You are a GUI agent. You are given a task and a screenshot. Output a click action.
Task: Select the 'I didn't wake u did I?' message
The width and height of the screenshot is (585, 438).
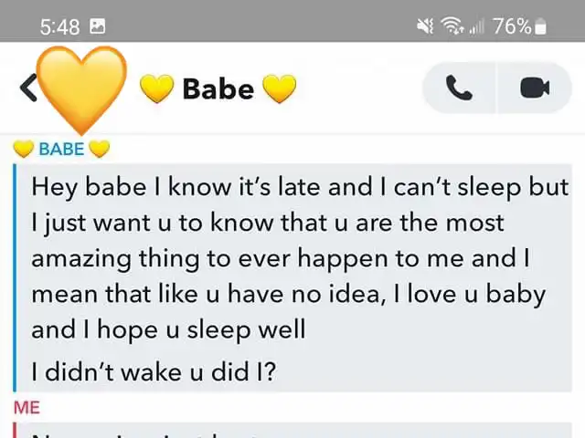tap(154, 371)
